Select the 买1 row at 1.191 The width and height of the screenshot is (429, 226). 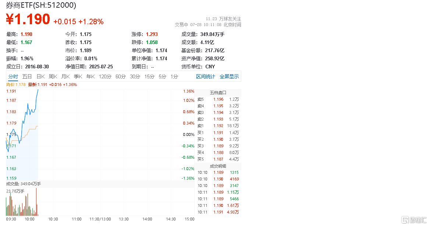click(218, 133)
